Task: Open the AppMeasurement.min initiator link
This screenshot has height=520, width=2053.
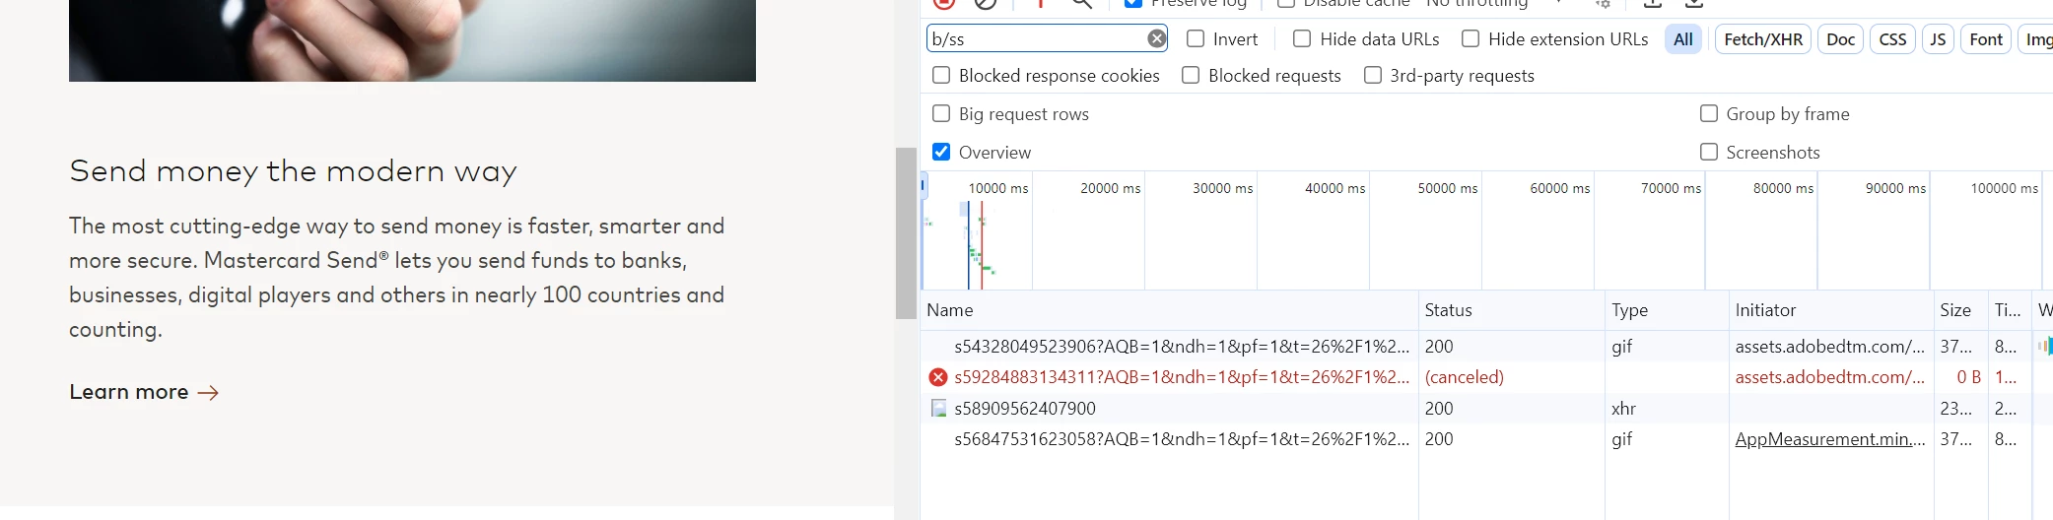Action: [x=1829, y=439]
